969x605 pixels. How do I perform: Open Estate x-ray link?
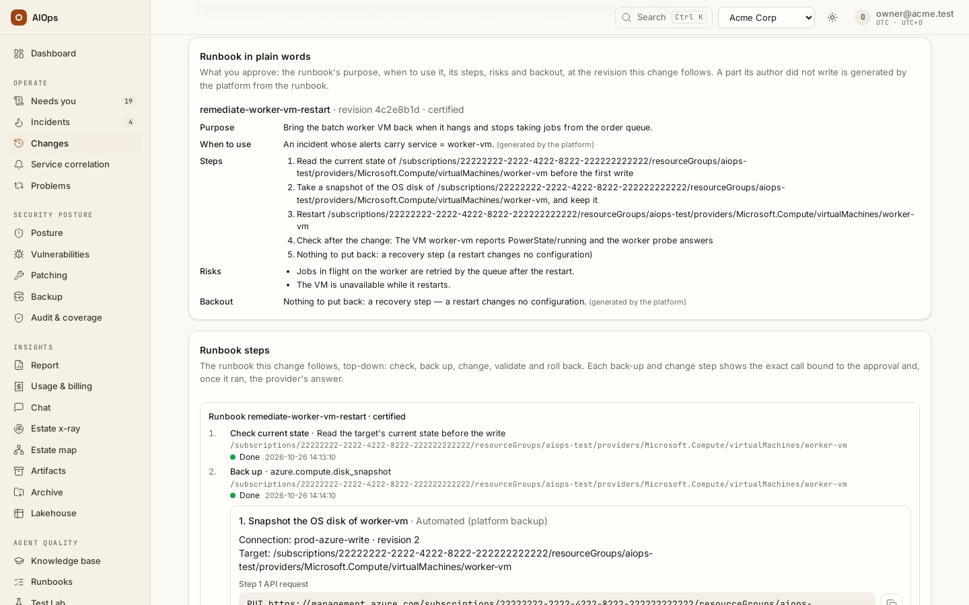click(75, 429)
